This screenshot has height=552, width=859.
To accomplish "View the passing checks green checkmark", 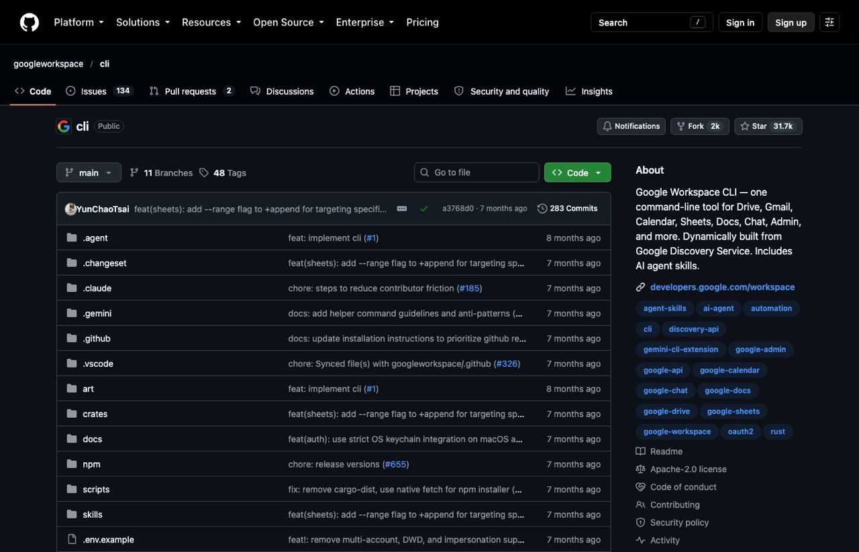I will [423, 209].
